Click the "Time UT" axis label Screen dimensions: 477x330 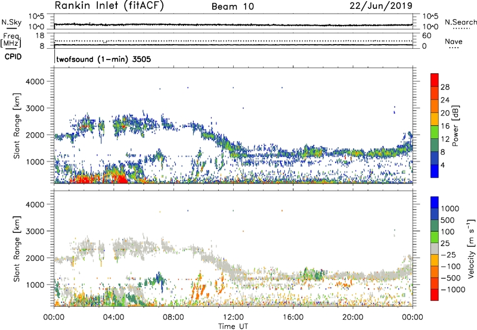tap(233, 326)
